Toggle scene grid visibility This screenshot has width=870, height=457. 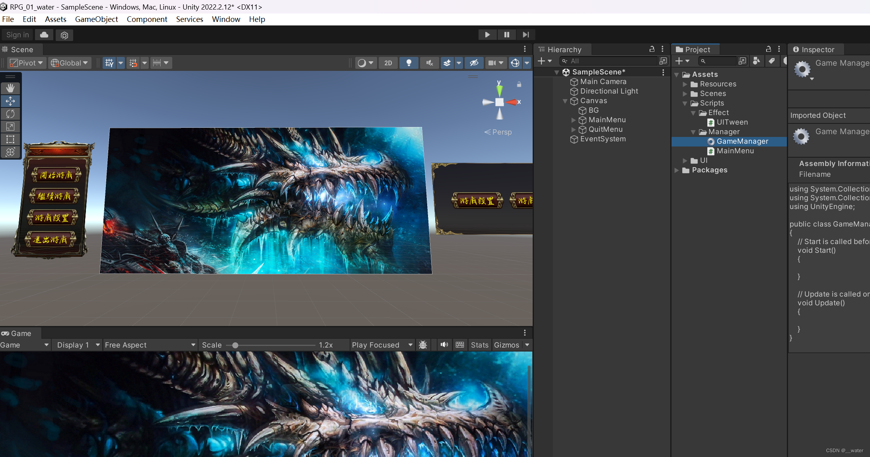[x=109, y=63]
